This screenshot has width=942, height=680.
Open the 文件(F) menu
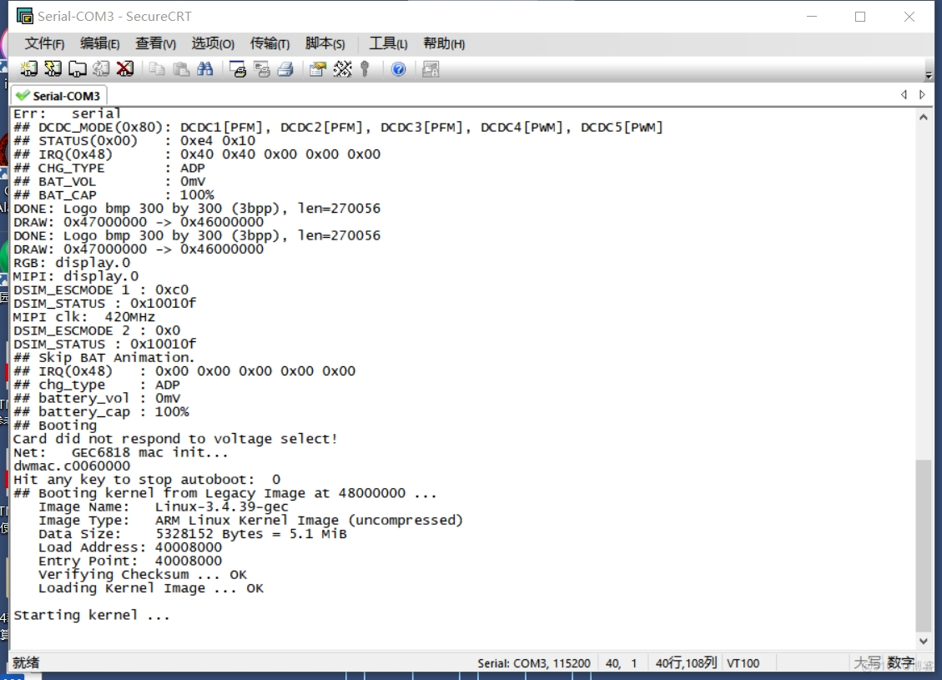(44, 43)
